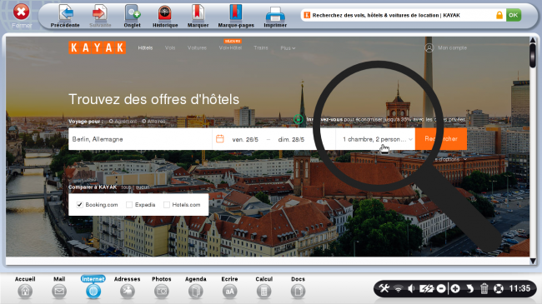542x304 pixels.
Task: Uncheck the Booking.com comparison checkbox
Action: point(79,205)
